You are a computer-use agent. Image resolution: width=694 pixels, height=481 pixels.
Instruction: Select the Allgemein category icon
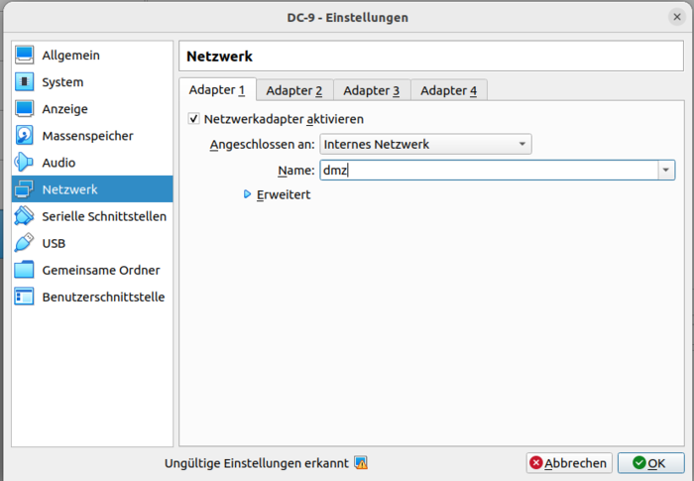click(x=25, y=56)
